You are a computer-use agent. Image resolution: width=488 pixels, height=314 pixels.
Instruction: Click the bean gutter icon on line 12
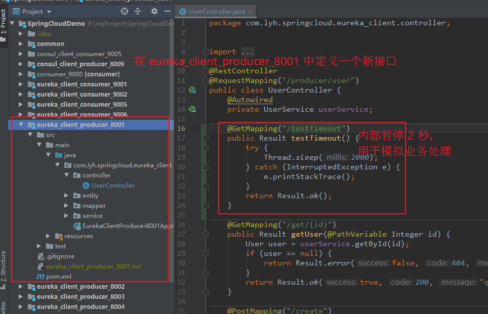tap(193, 90)
